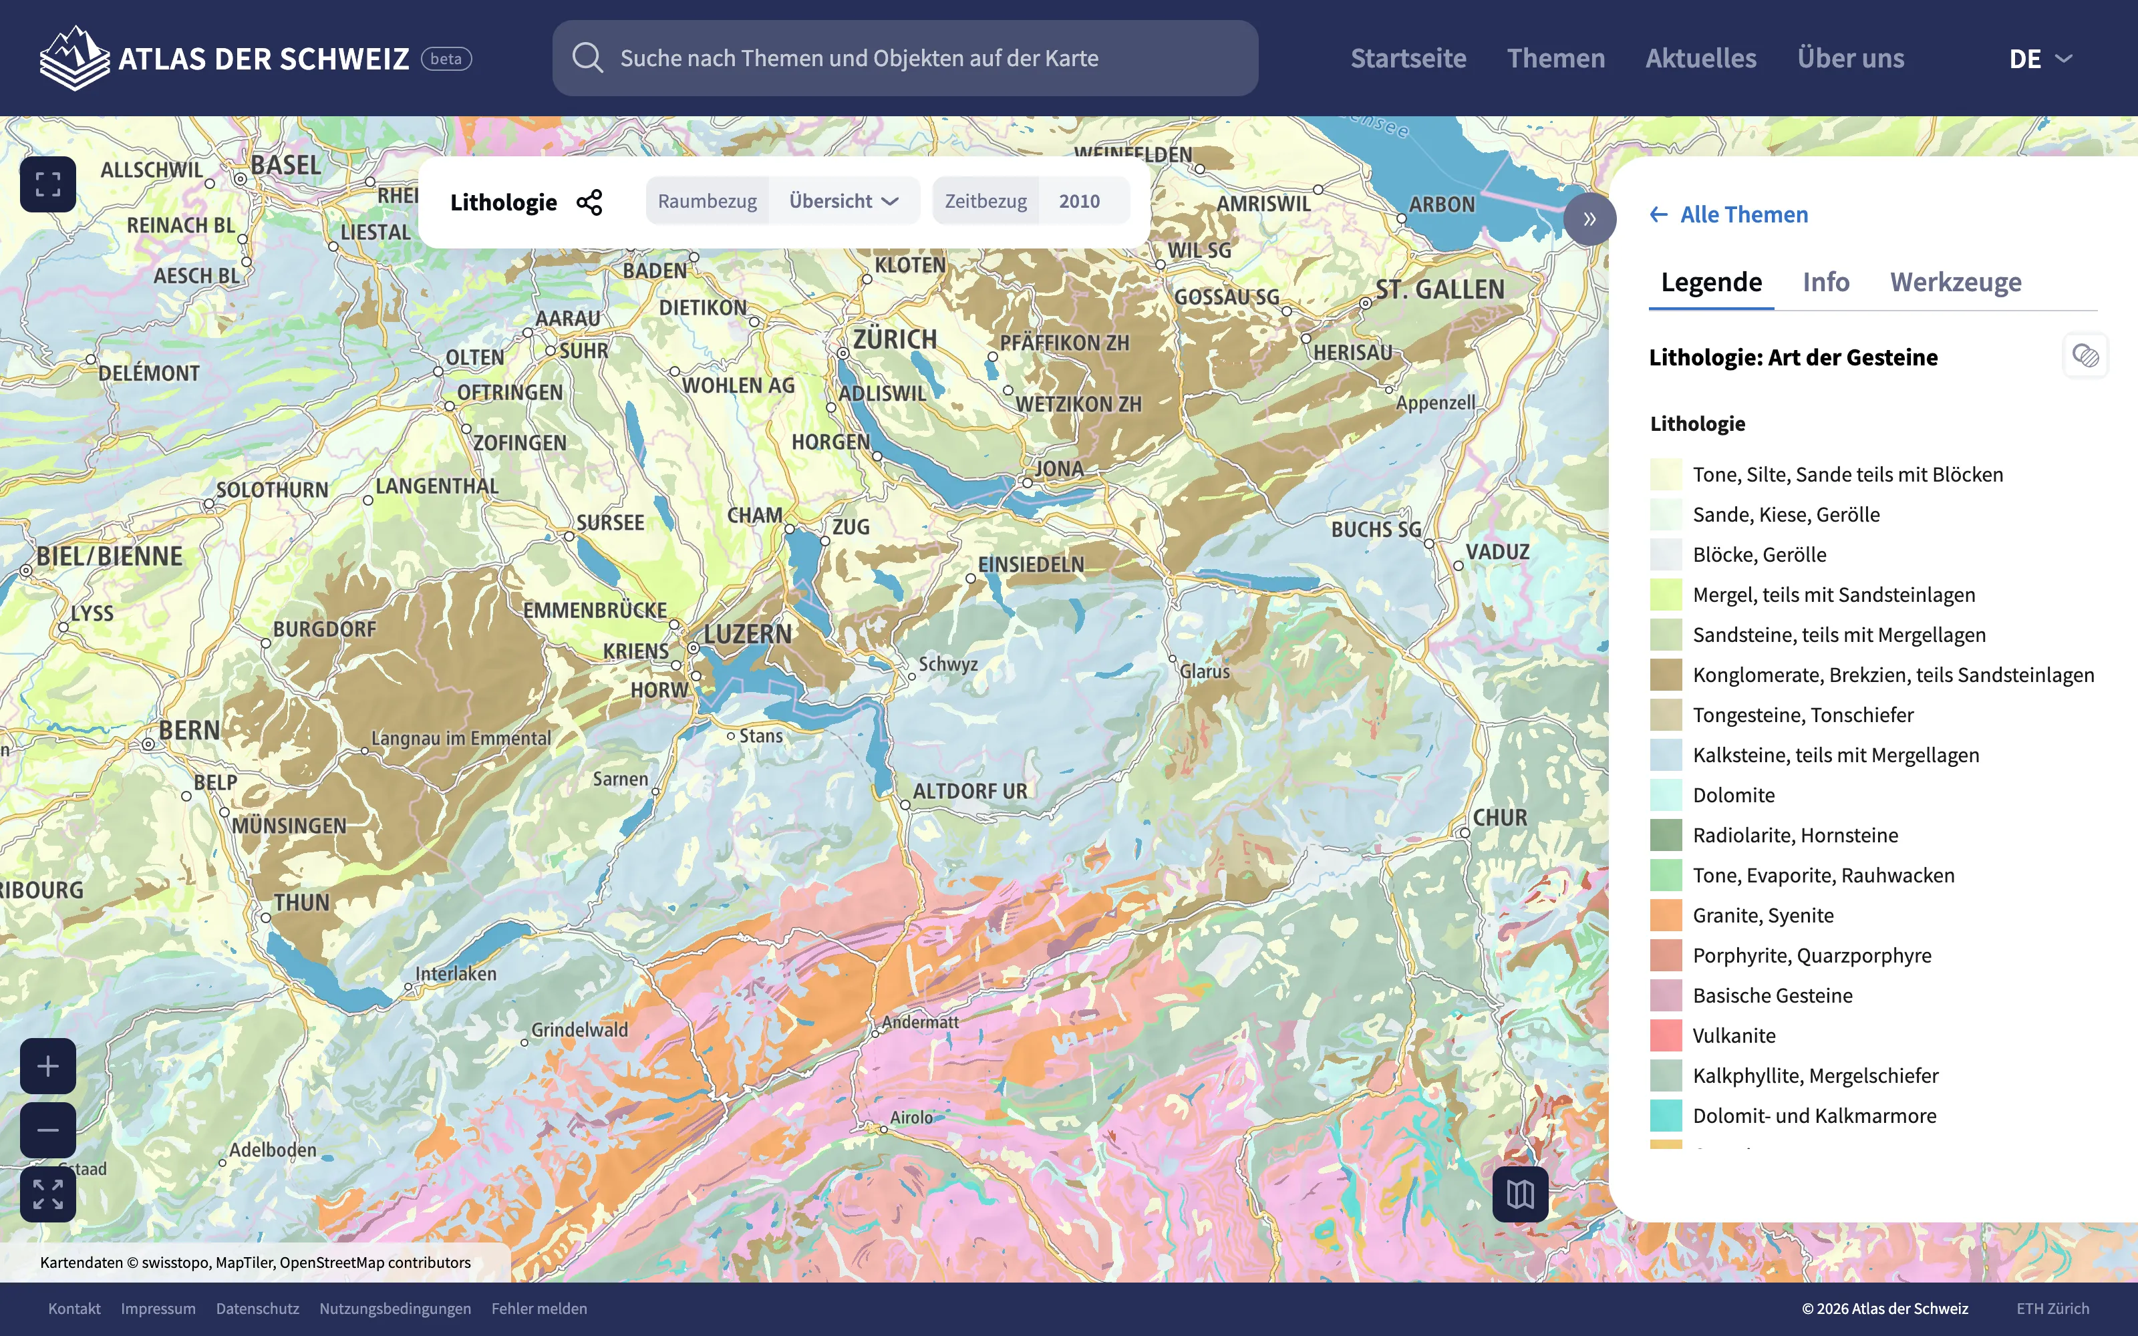Click the Alle Themen link
Viewport: 2138px width, 1336px height.
pyautogui.click(x=1744, y=214)
